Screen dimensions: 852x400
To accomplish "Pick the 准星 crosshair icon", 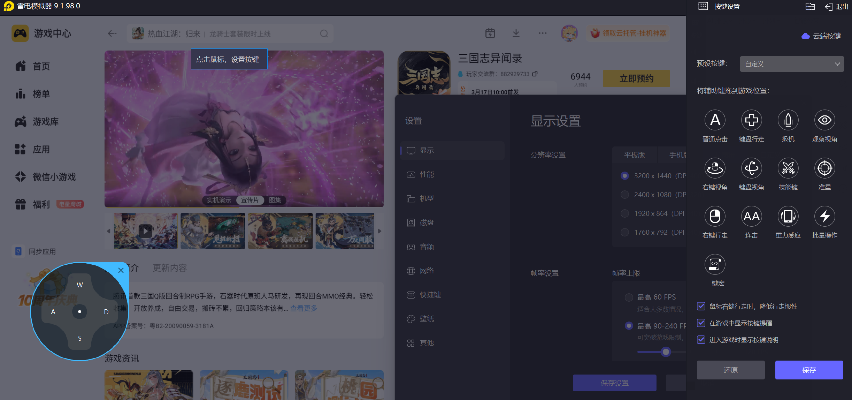I will (824, 168).
